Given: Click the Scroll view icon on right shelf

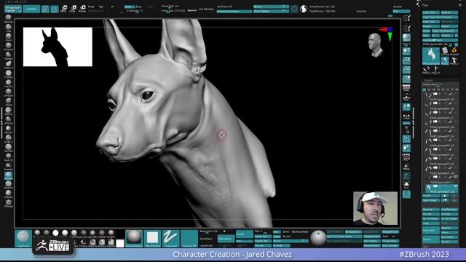Looking at the screenshot, I should click(406, 52).
